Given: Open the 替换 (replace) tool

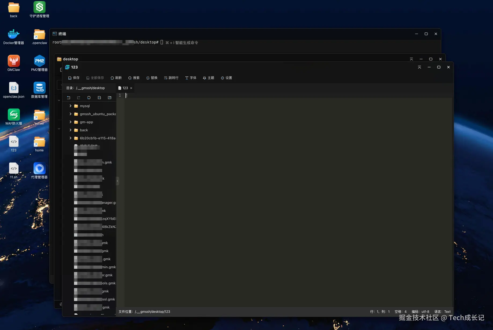Looking at the screenshot, I should tap(152, 78).
